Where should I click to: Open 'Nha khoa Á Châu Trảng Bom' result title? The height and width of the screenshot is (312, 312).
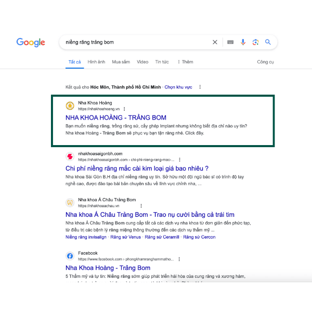[150, 215]
